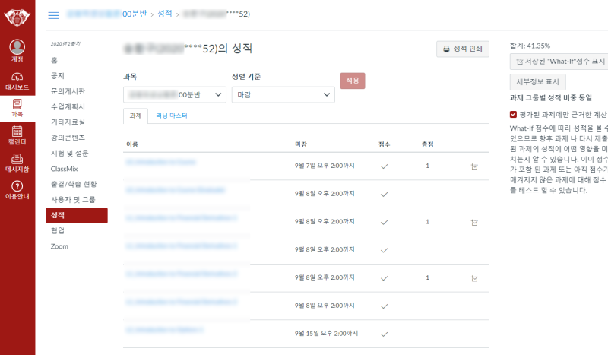Click What-If icon in 9월 7일 row
Viewport: 608px width, 355px height.
coord(474,166)
